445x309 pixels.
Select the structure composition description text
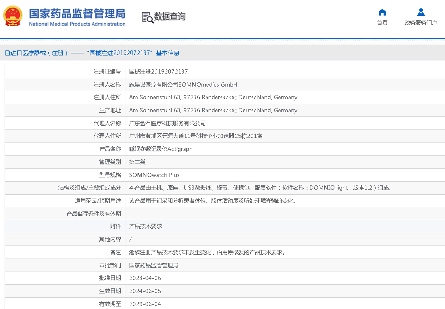point(260,188)
